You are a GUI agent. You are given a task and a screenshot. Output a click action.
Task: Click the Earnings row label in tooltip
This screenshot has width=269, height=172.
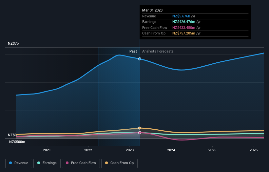pyautogui.click(x=149, y=22)
